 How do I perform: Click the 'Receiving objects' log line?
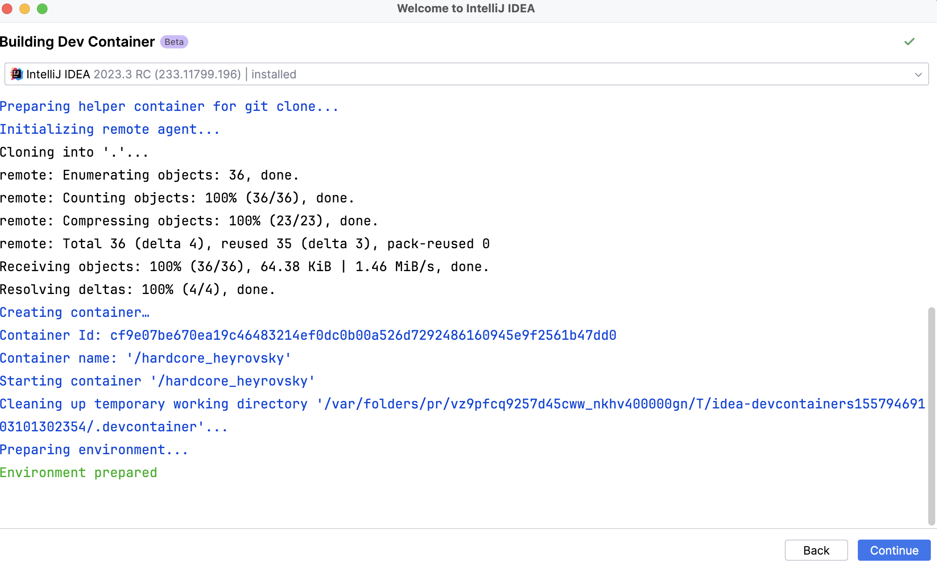244,267
